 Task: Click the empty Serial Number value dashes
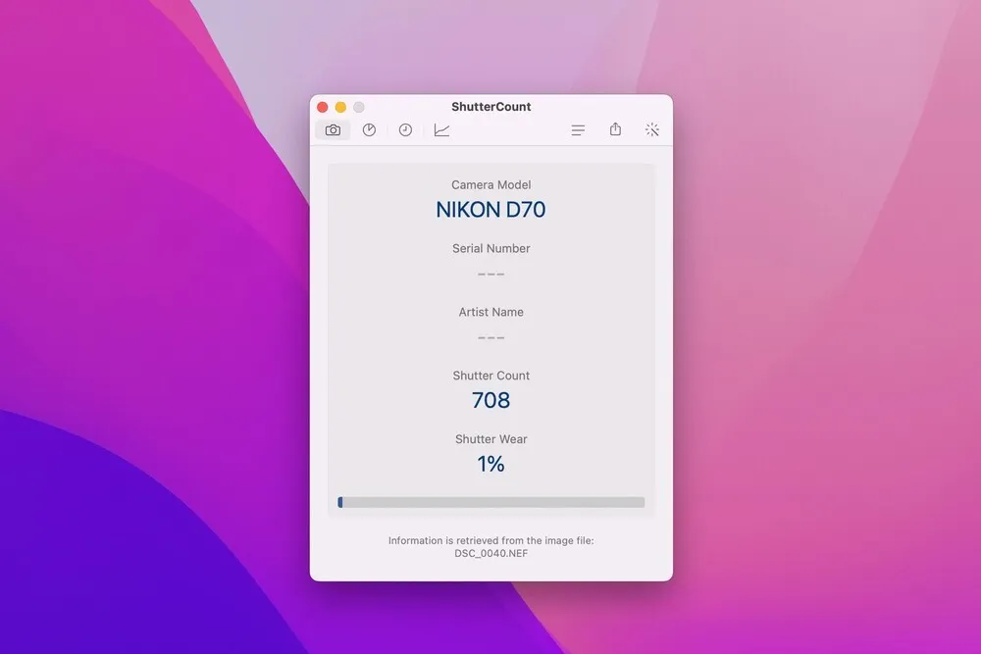pos(490,275)
